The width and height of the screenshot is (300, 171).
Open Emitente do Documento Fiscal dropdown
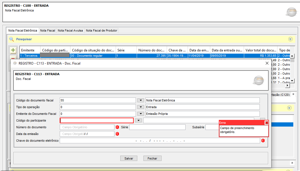[x=141, y=114]
